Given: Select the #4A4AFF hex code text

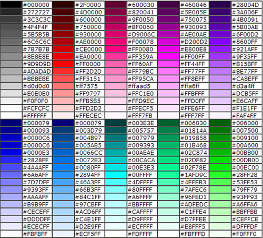Looking at the screenshot, I should coord(36,167).
